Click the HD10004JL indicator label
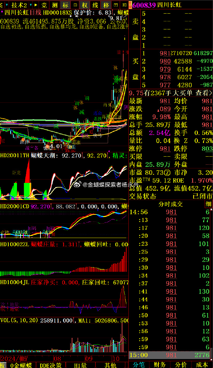The width and height of the screenshot is (213, 368). click(x=15, y=282)
